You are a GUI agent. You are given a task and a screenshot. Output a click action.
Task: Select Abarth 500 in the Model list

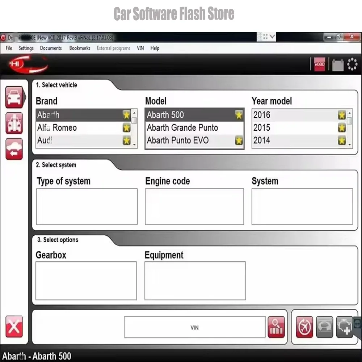(x=194, y=115)
